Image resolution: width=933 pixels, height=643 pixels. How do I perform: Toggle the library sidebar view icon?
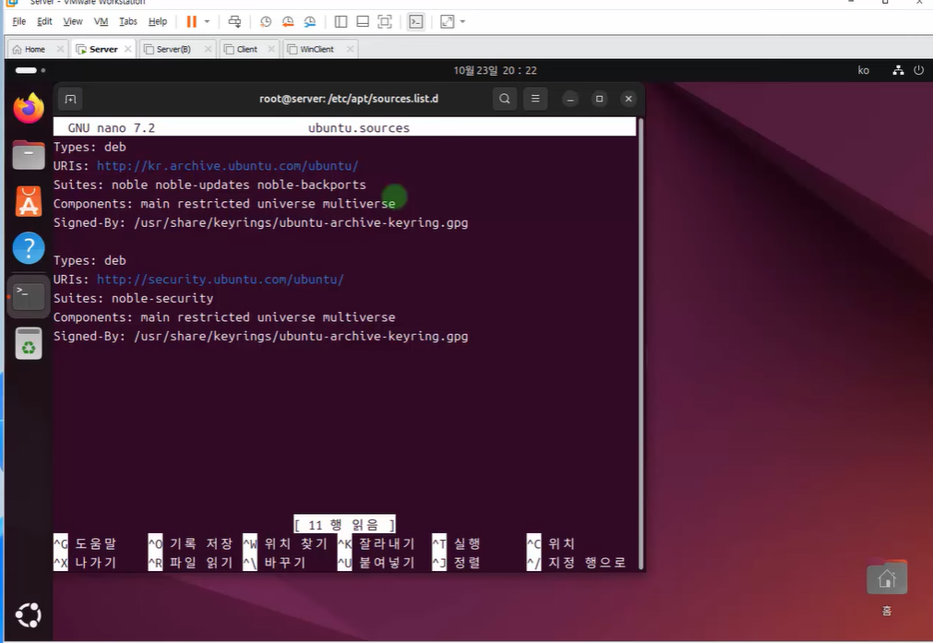pyautogui.click(x=341, y=22)
